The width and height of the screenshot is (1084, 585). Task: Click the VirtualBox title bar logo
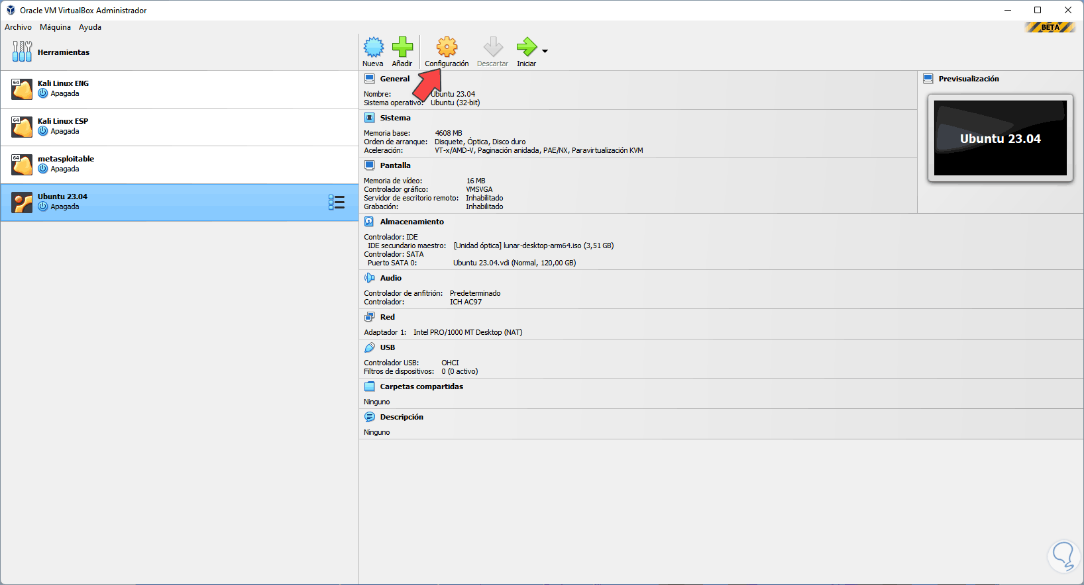click(11, 11)
